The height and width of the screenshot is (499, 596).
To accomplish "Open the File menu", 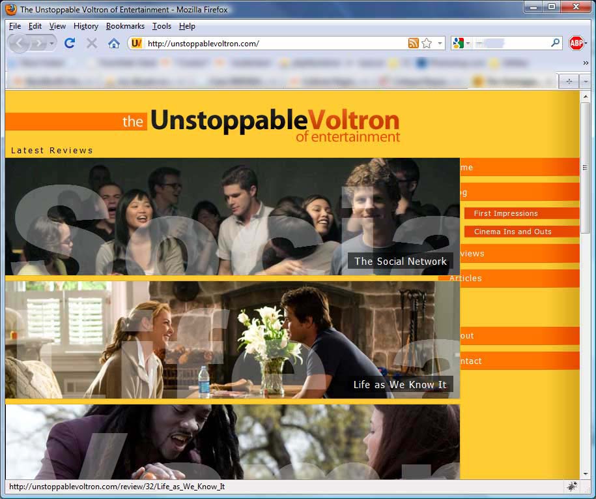I will click(15, 26).
